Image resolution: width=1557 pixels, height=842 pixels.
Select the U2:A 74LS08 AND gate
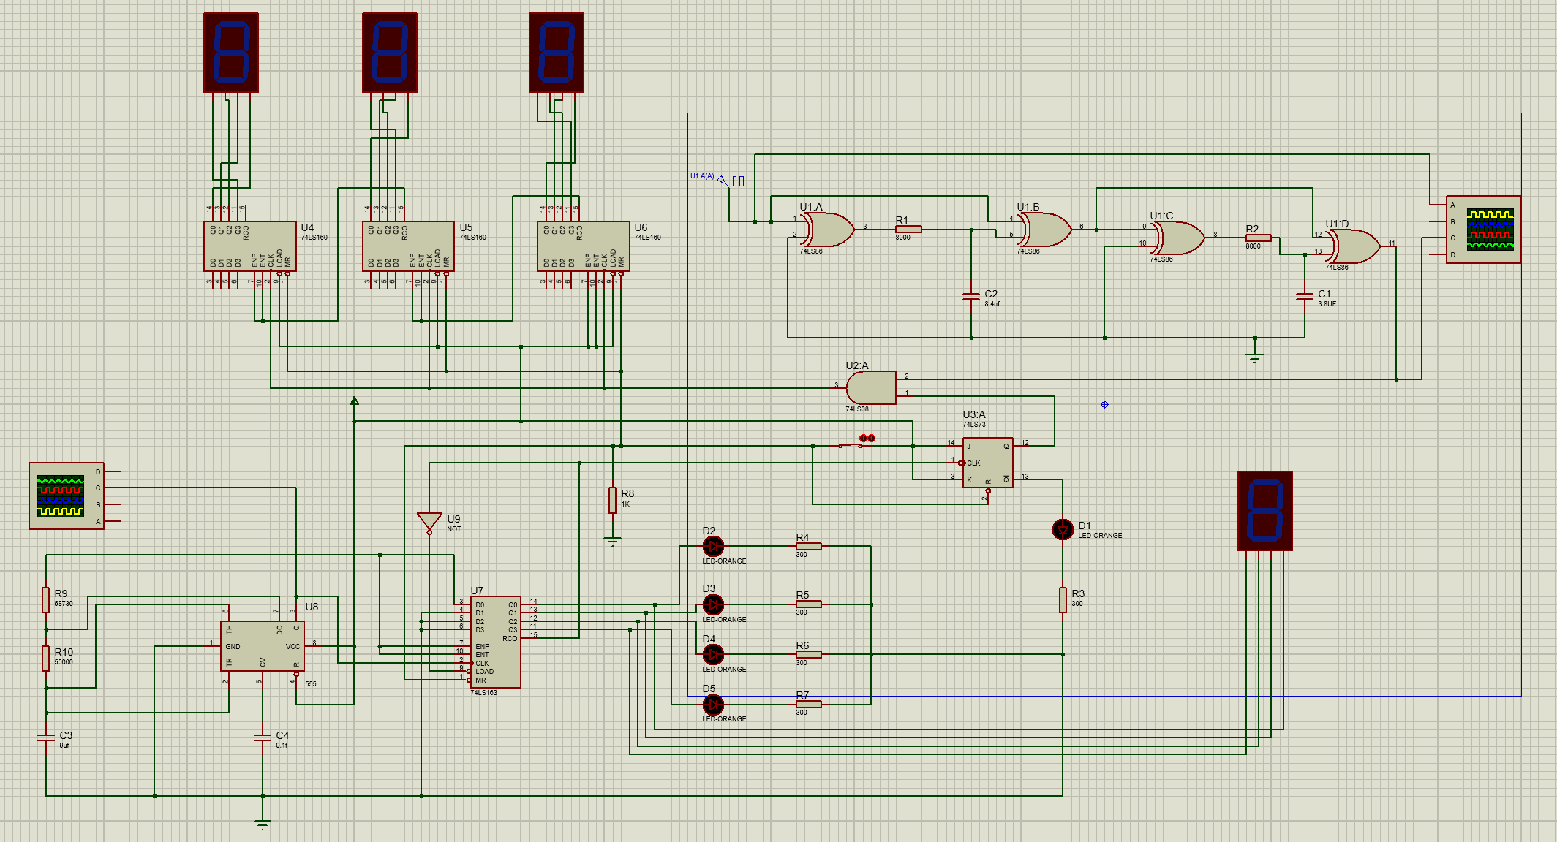(873, 387)
